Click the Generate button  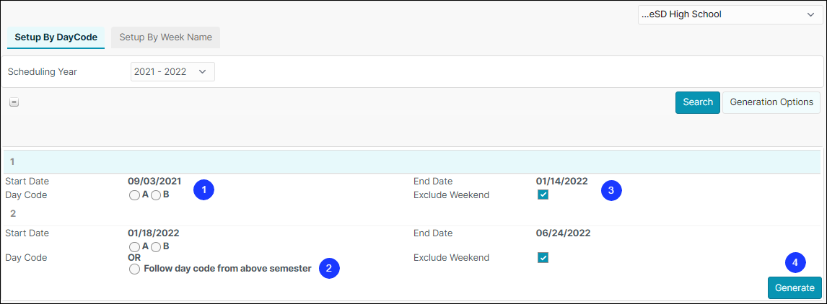795,287
